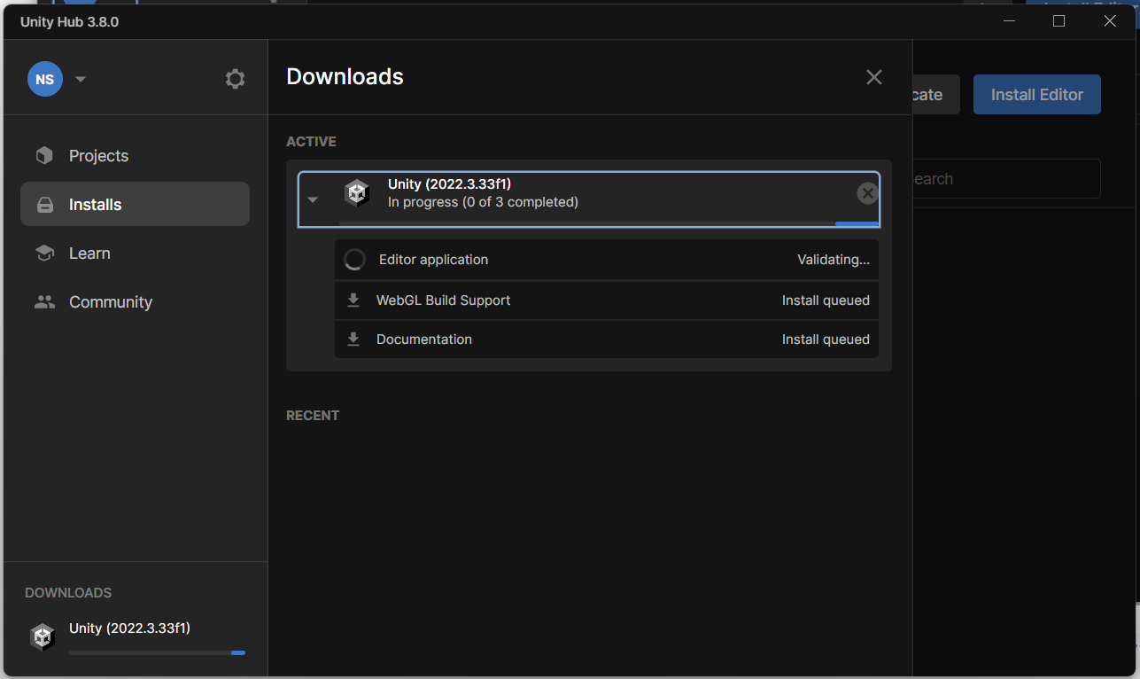Open preferences via the gear icon

[x=235, y=79]
